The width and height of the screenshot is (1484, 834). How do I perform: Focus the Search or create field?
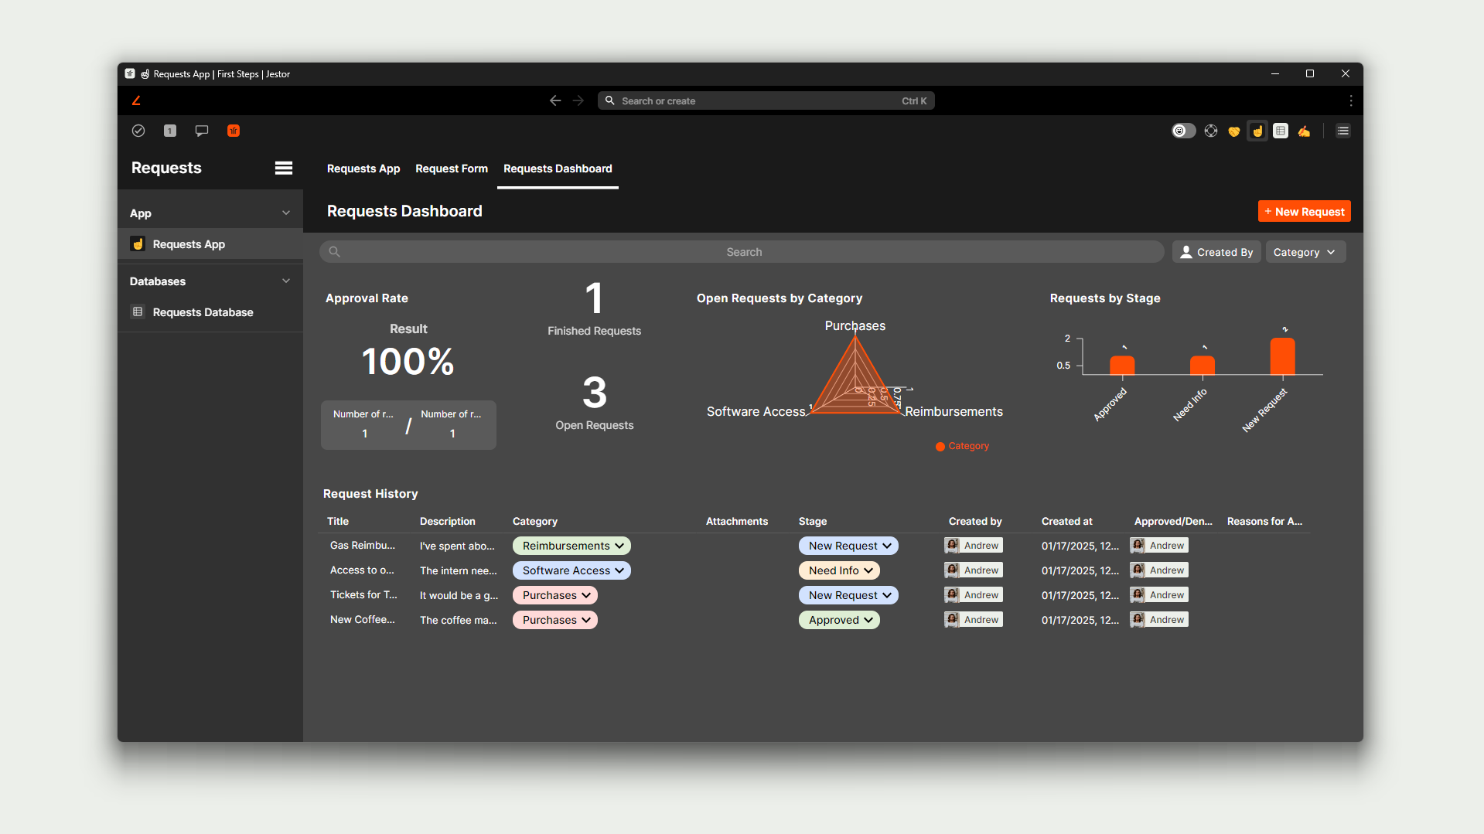point(766,100)
